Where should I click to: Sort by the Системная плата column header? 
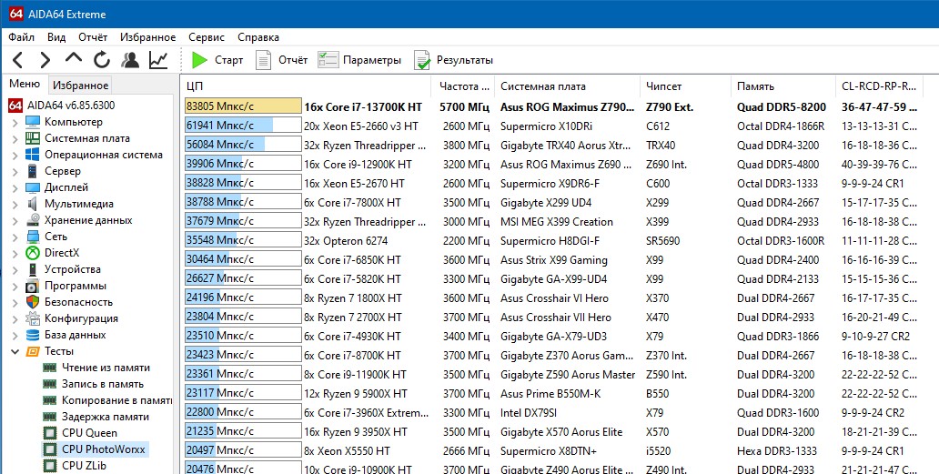click(x=567, y=86)
